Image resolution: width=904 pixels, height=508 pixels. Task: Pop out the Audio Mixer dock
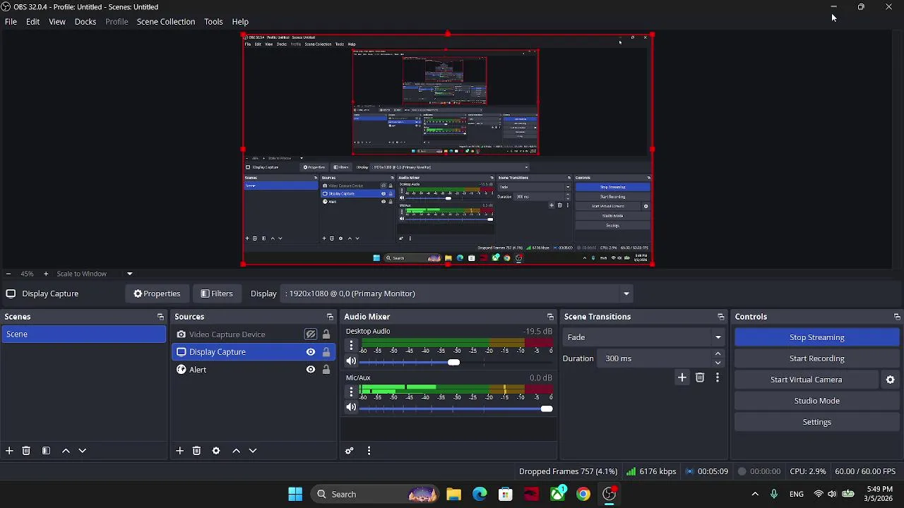pyautogui.click(x=550, y=317)
